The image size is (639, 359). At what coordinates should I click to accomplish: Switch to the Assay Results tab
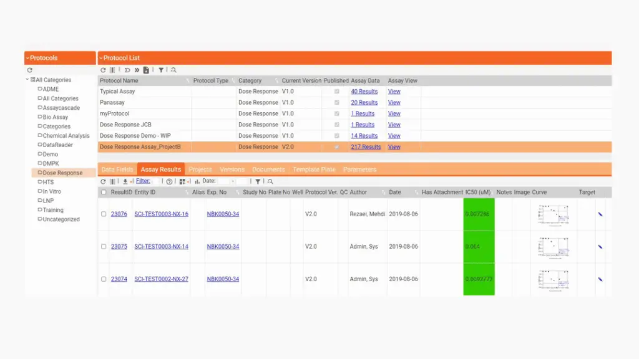(x=160, y=170)
